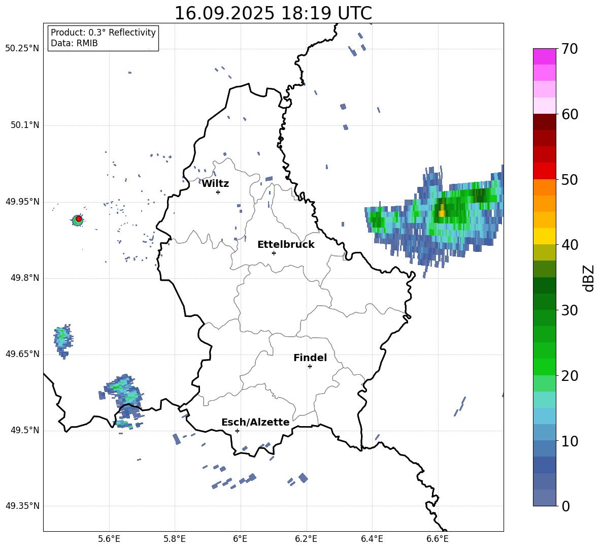Image resolution: width=601 pixels, height=549 pixels.
Task: Click the 30 tick on colorbar
Action: coord(570,310)
